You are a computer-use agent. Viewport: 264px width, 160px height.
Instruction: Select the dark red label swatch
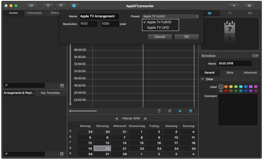tap(226, 91)
